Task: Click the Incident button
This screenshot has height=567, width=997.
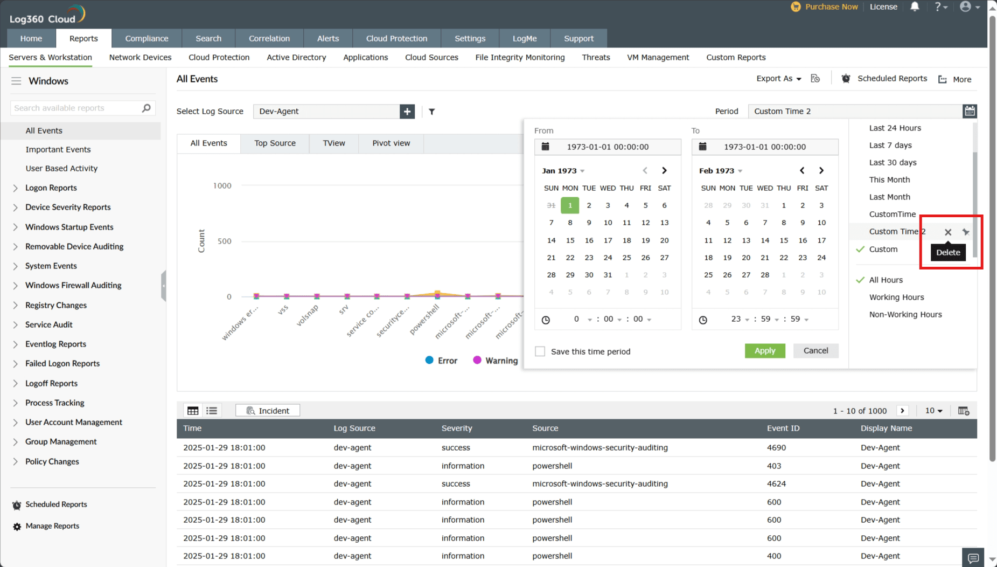Action: [268, 411]
